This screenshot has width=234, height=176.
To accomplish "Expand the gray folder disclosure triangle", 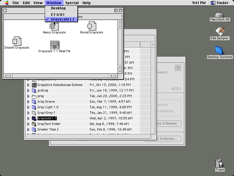I will (28, 96).
